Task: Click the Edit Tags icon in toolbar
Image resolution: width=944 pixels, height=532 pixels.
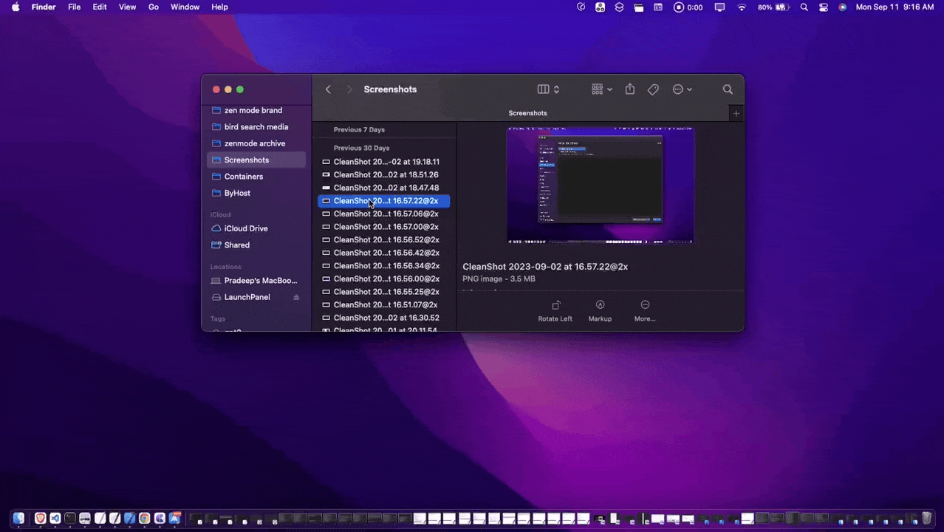Action: coord(653,89)
